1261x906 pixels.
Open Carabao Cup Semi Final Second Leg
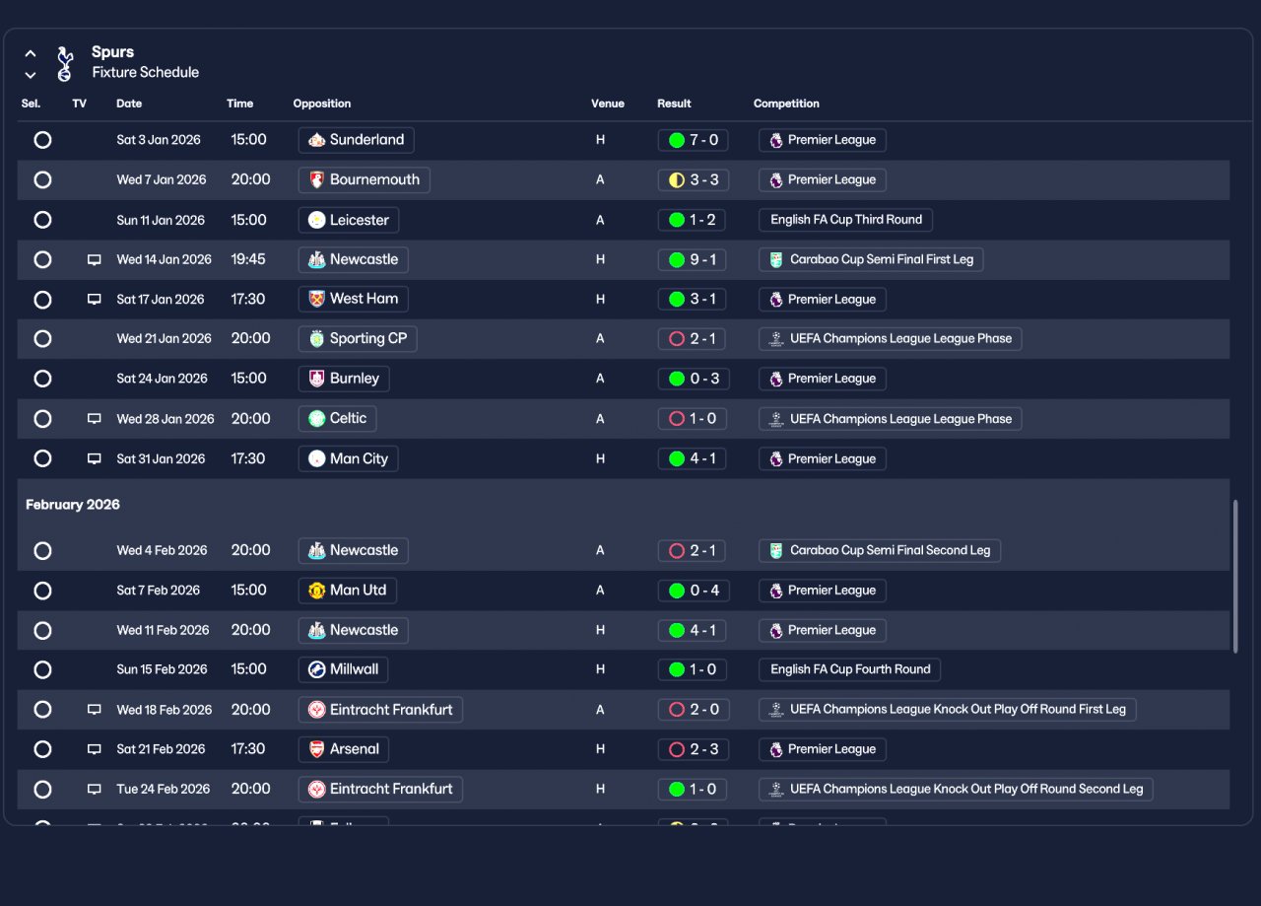pos(880,551)
